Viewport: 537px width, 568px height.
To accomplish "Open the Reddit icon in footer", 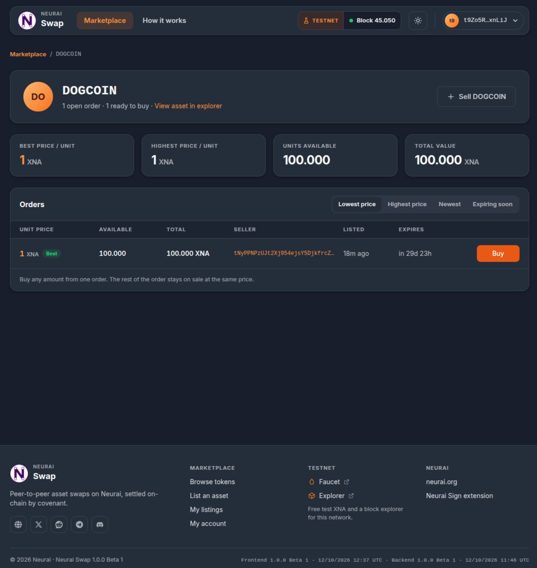I will pyautogui.click(x=59, y=524).
